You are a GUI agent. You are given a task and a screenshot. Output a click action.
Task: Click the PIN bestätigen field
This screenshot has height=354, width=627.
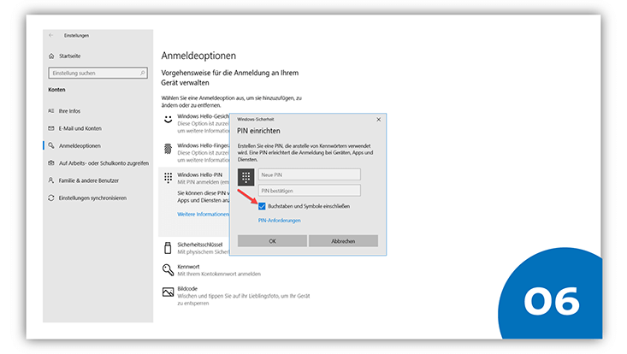310,190
